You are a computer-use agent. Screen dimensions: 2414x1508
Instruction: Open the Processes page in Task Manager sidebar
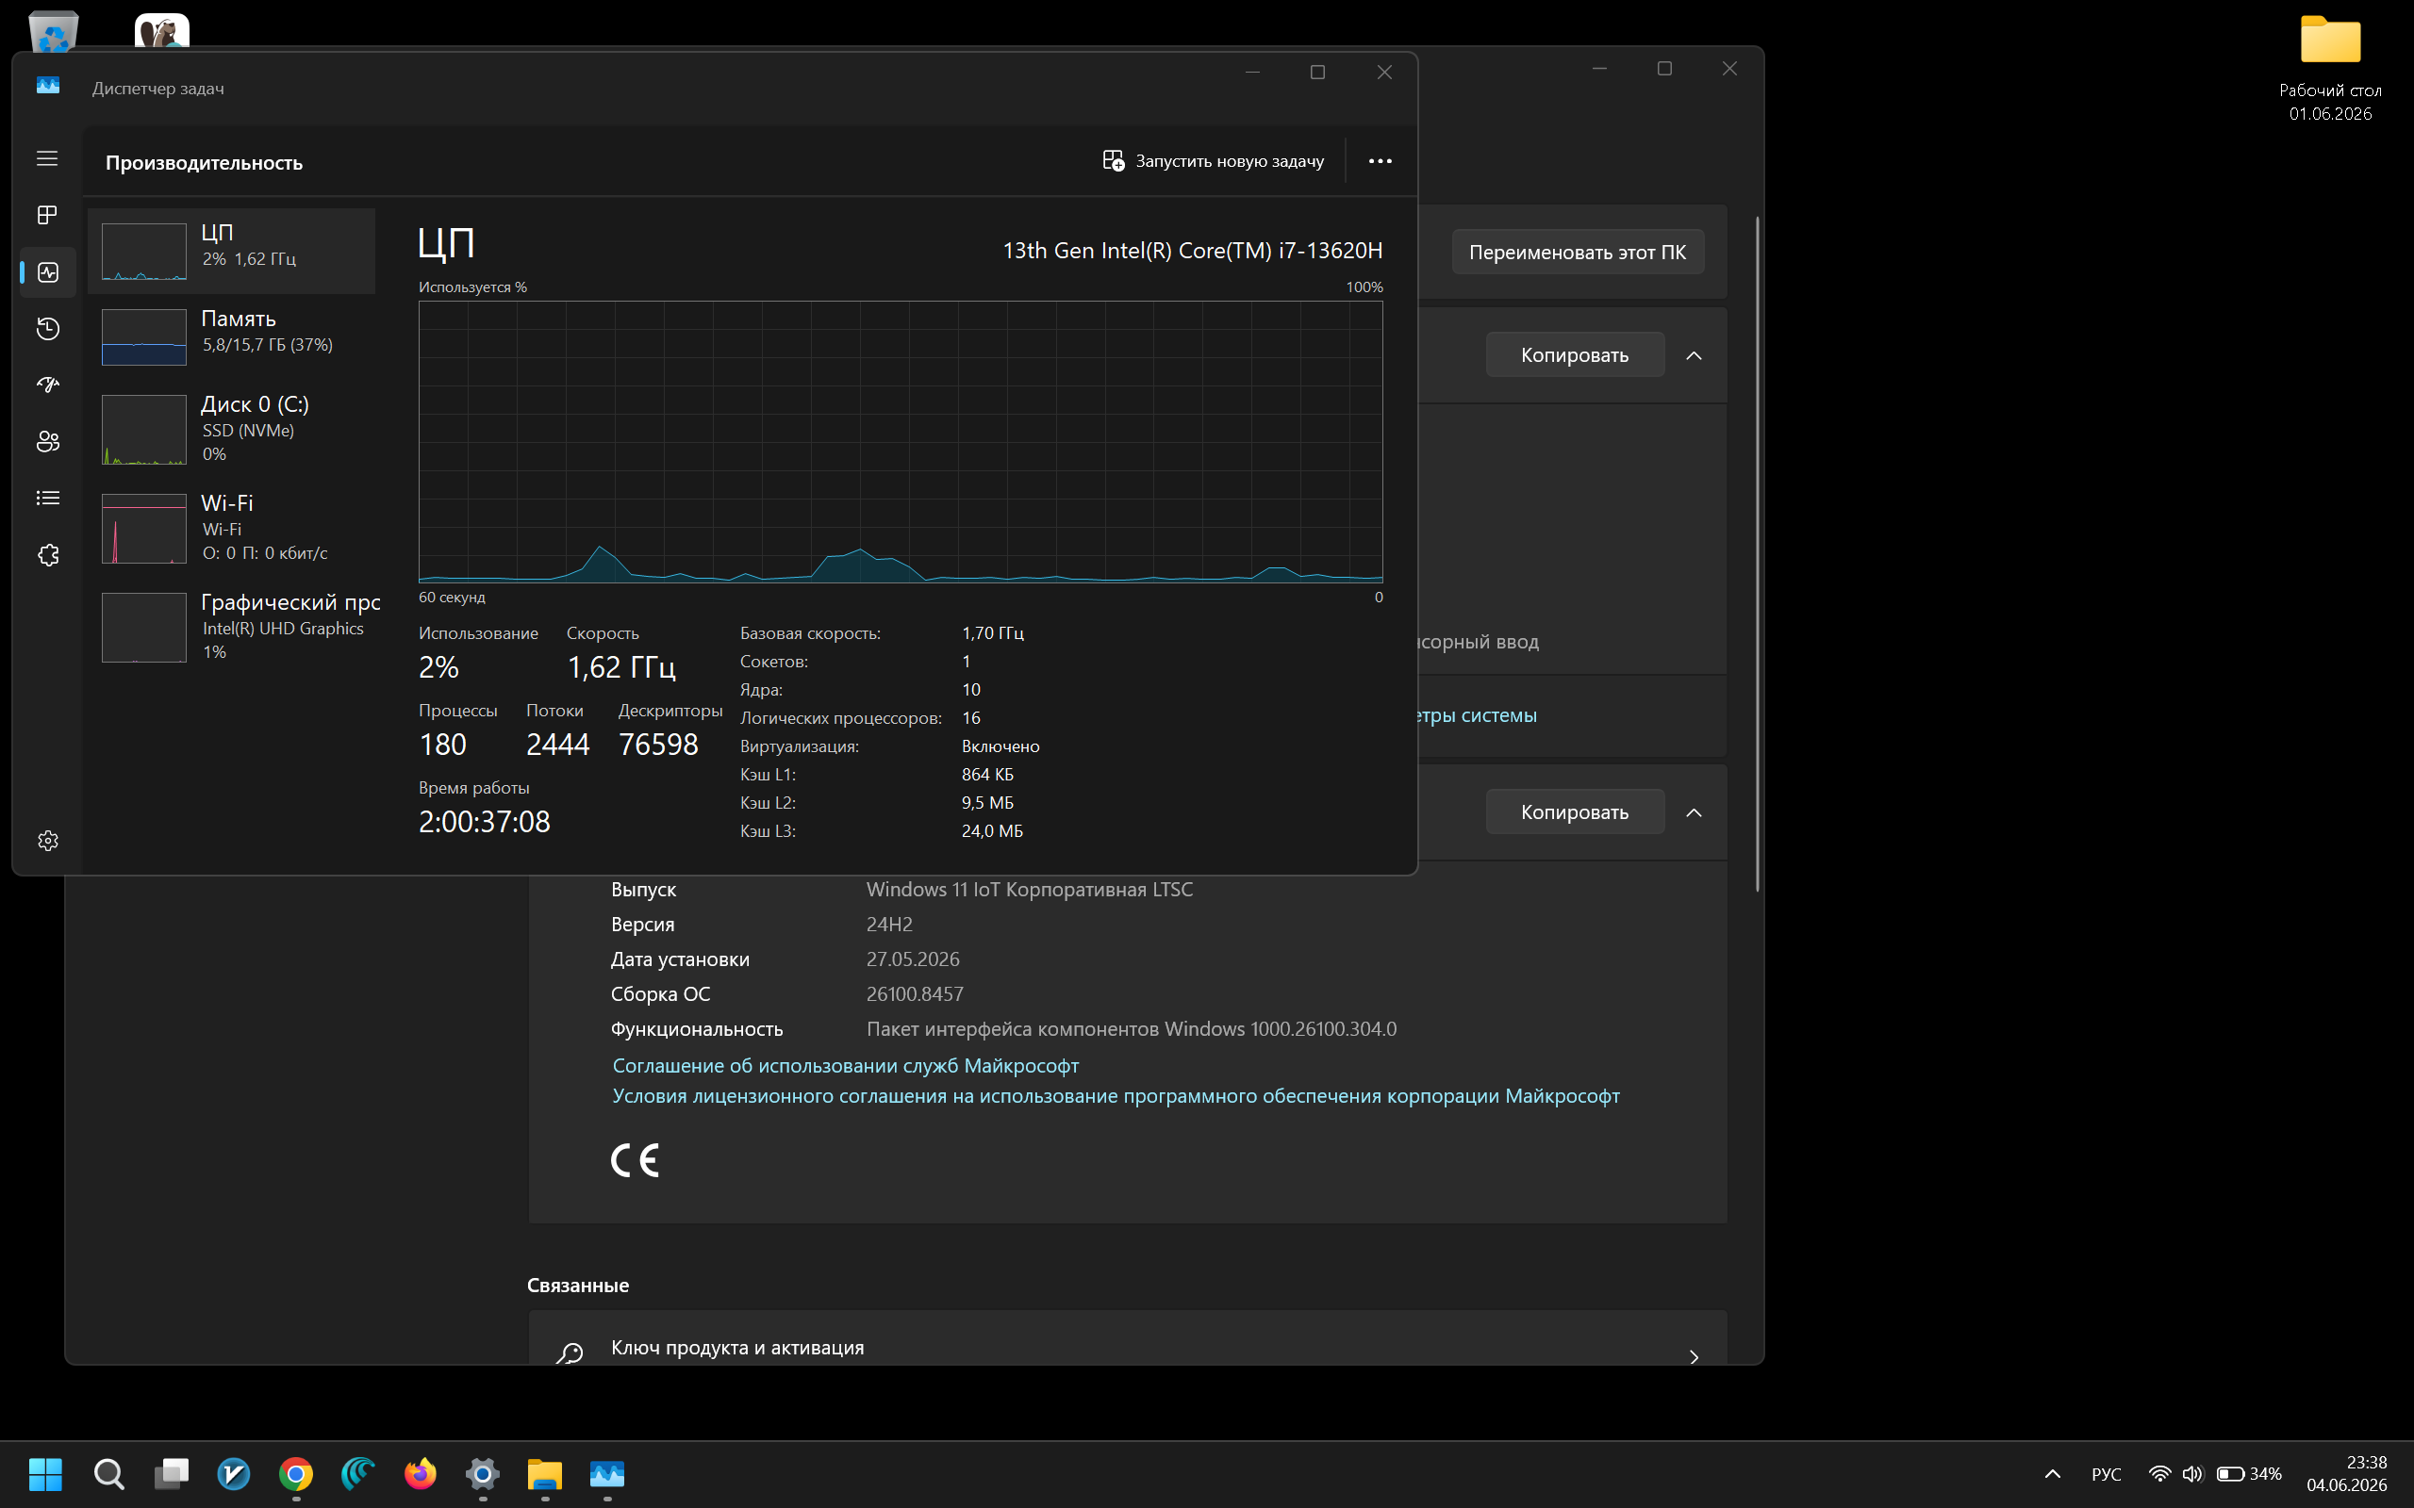point(47,216)
